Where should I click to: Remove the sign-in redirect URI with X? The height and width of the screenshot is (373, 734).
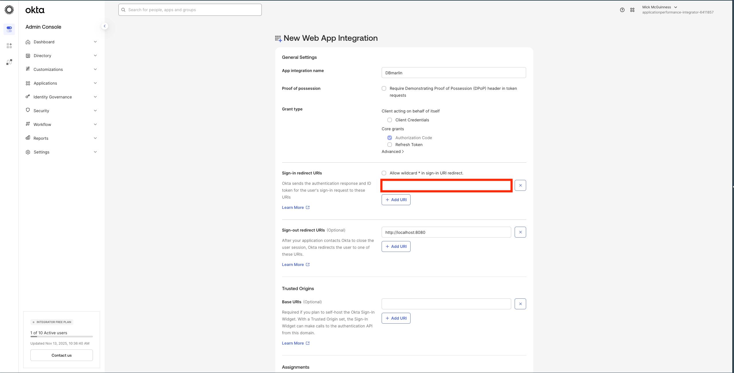(x=520, y=185)
